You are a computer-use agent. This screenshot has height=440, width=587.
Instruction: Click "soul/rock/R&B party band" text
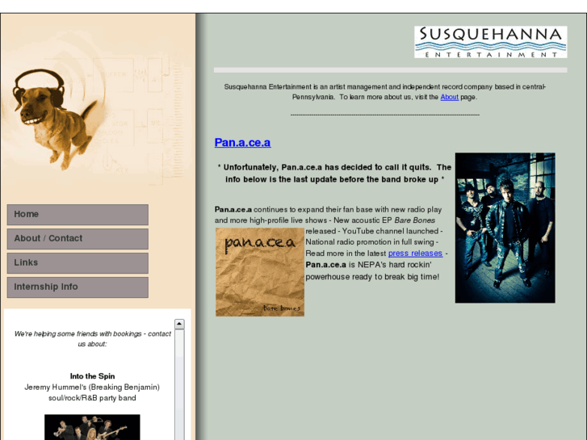92,398
